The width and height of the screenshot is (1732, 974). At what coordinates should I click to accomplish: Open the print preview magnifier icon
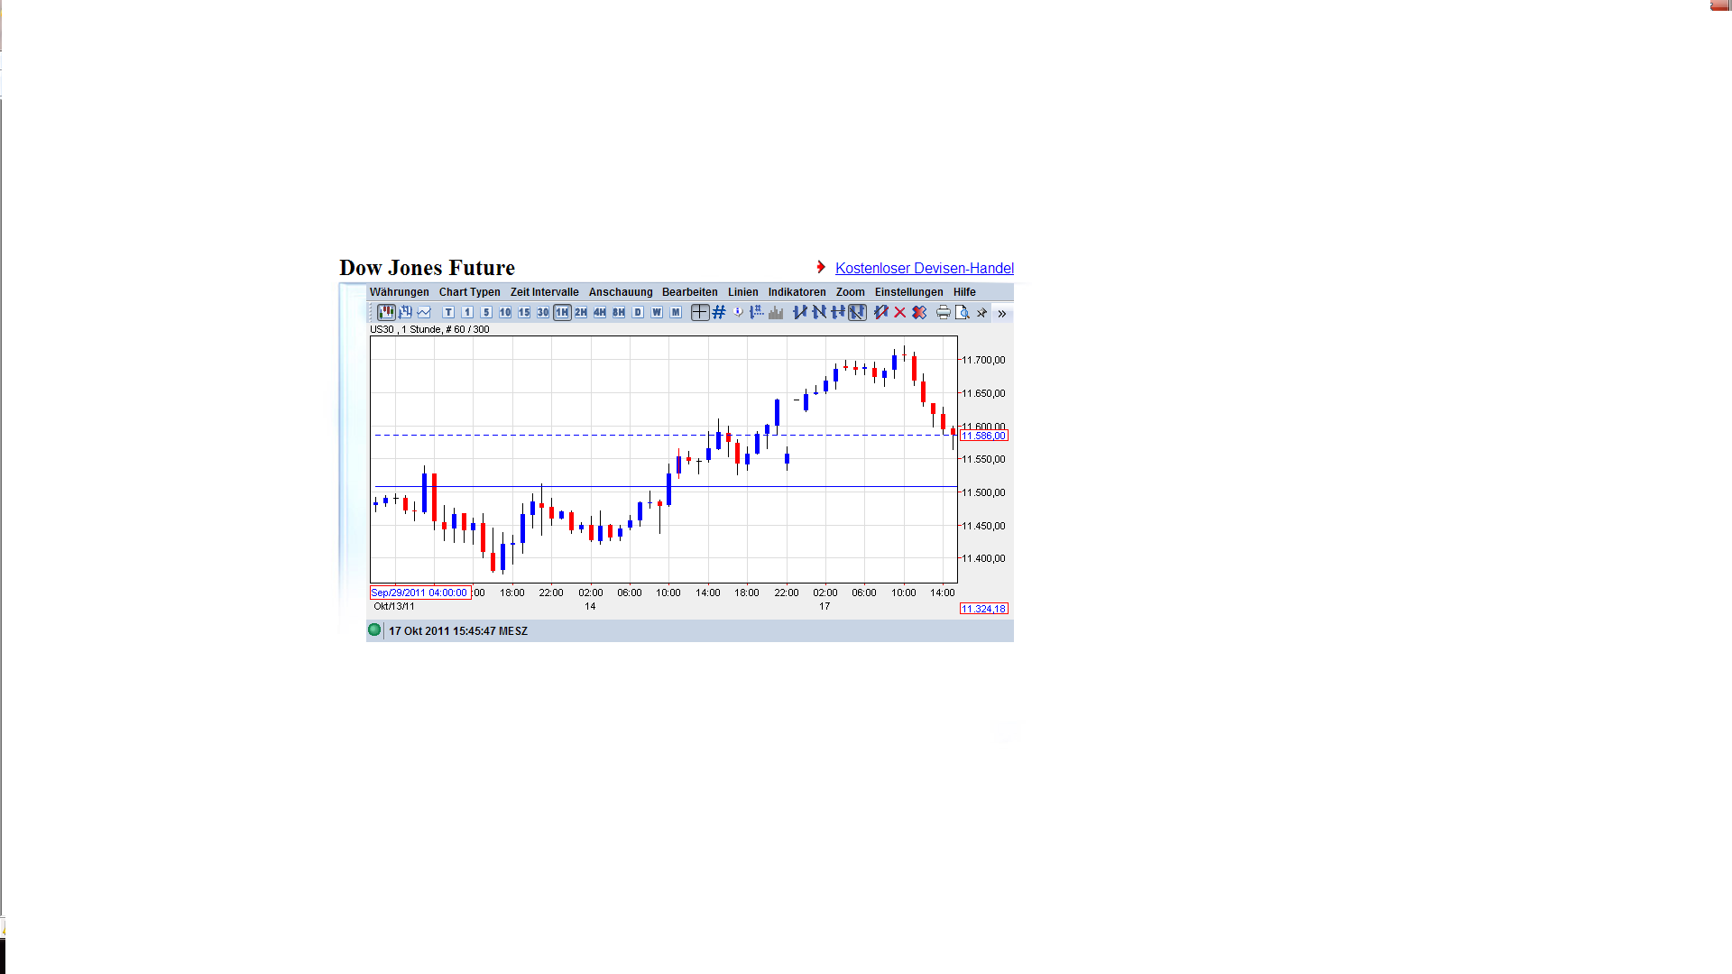[962, 312]
